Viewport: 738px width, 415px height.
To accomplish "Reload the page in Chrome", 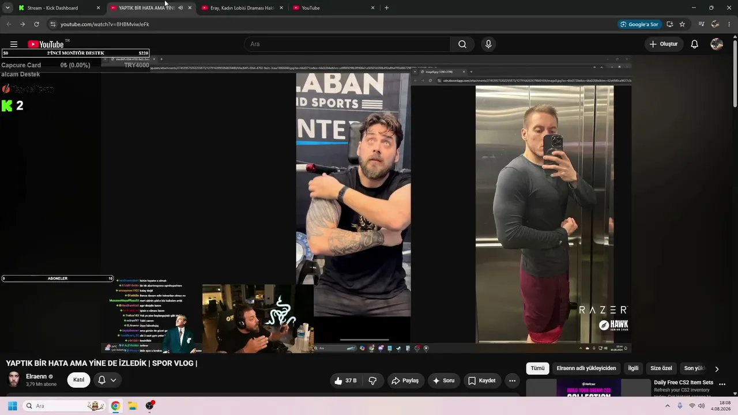I will [x=36, y=24].
